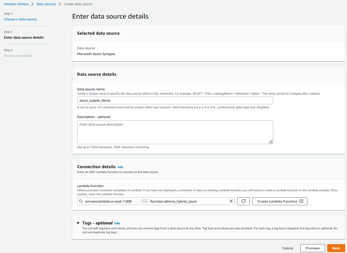Viewport: 347px width, 253px height.
Task: Open the Data sources breadcrumb link
Action: pyautogui.click(x=46, y=4)
